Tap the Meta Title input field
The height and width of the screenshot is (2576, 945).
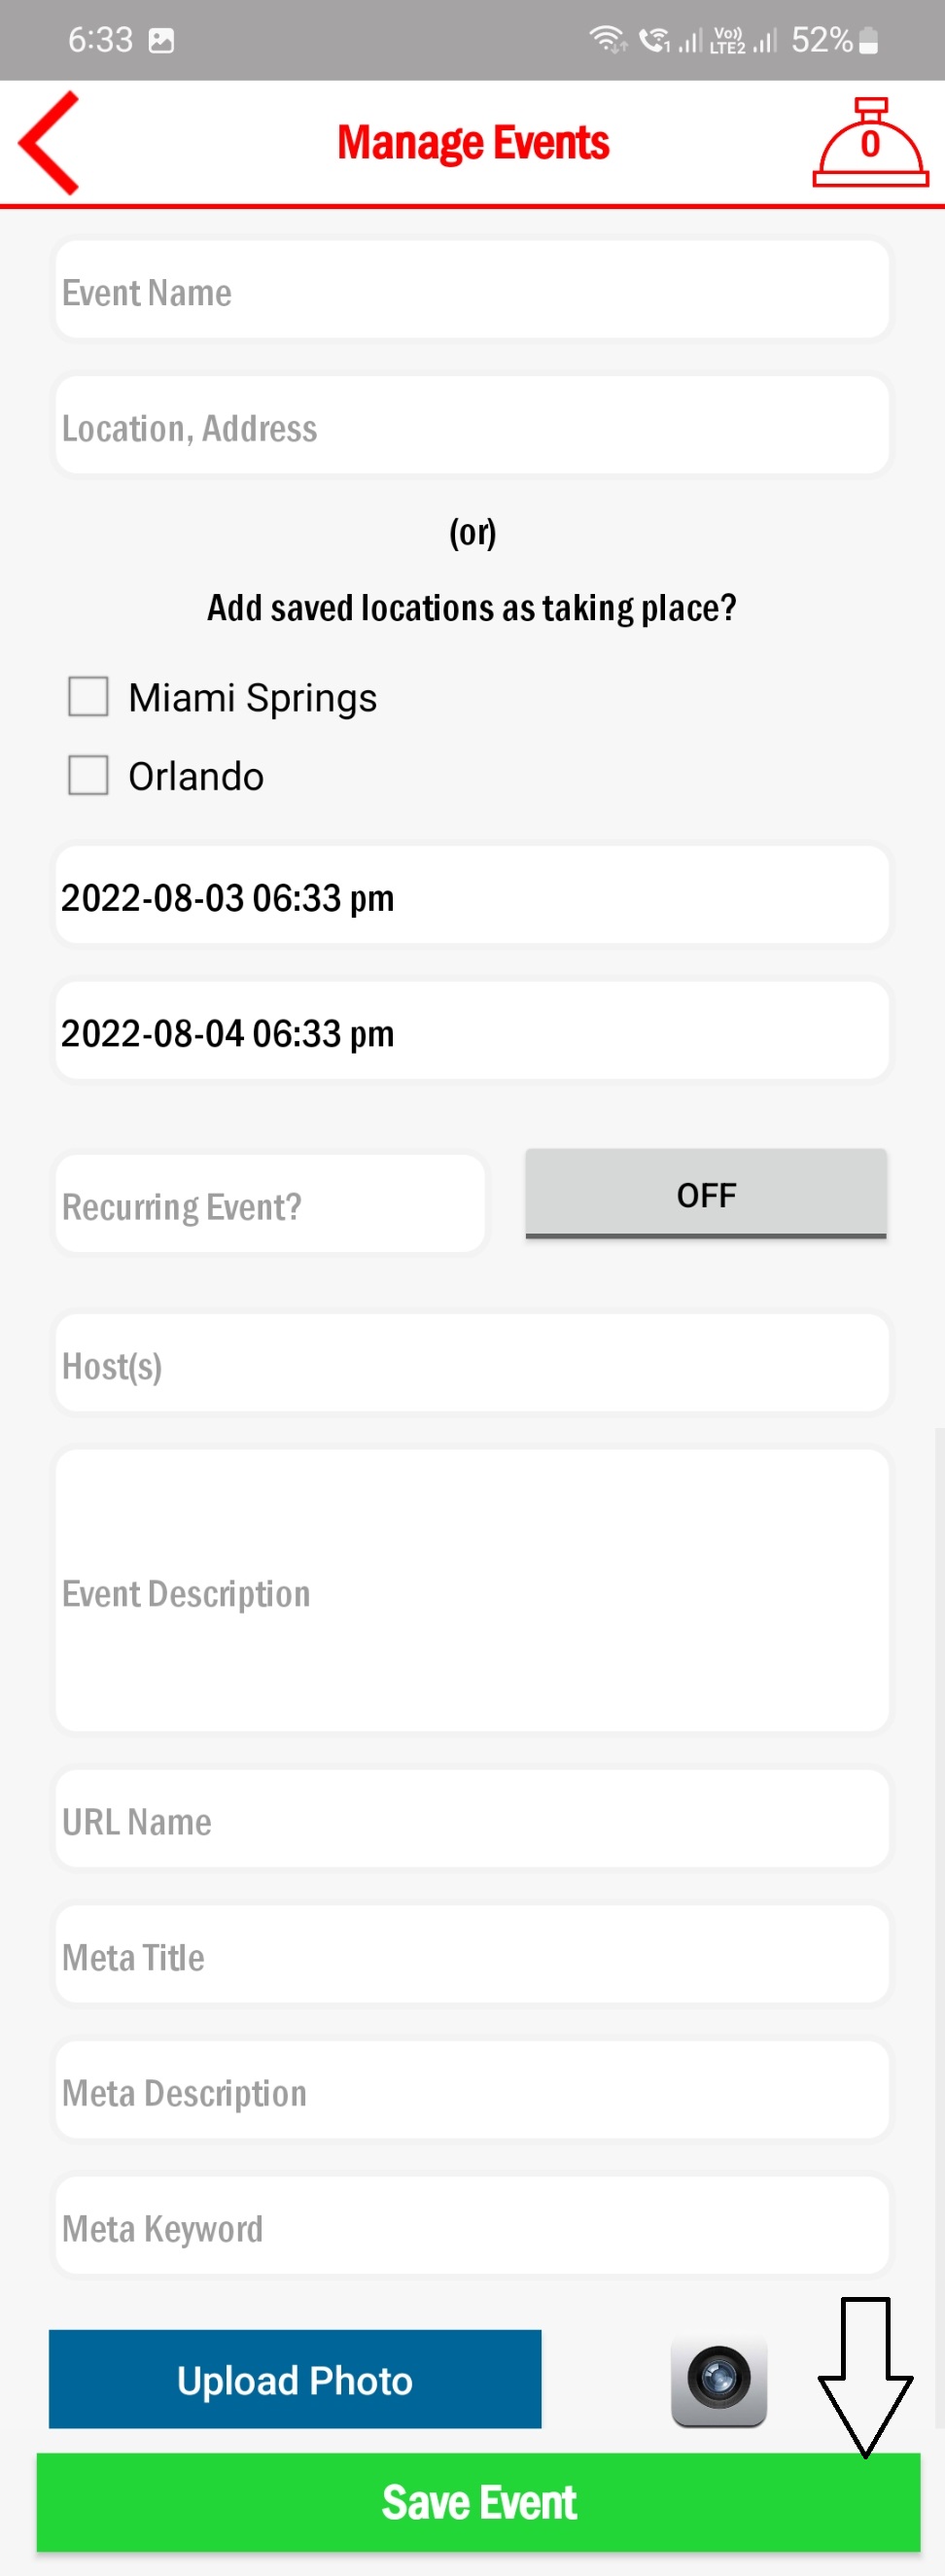click(471, 1955)
